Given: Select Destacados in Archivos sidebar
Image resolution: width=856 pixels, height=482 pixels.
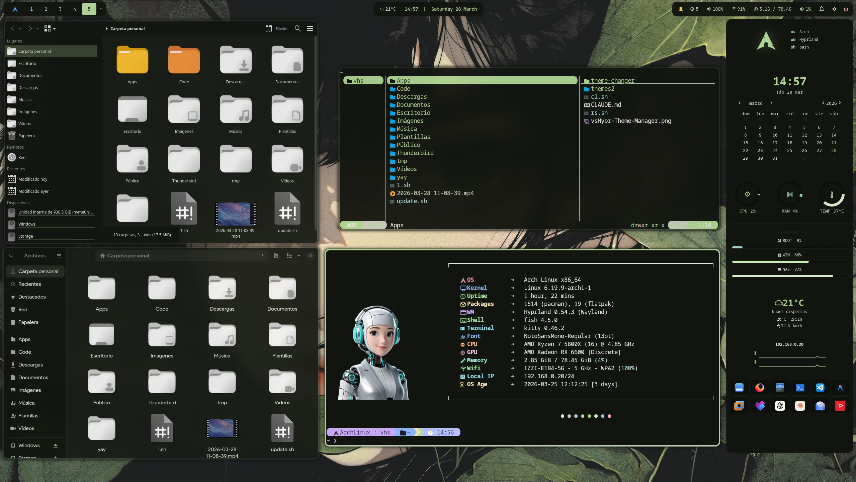Looking at the screenshot, I should tap(35, 297).
